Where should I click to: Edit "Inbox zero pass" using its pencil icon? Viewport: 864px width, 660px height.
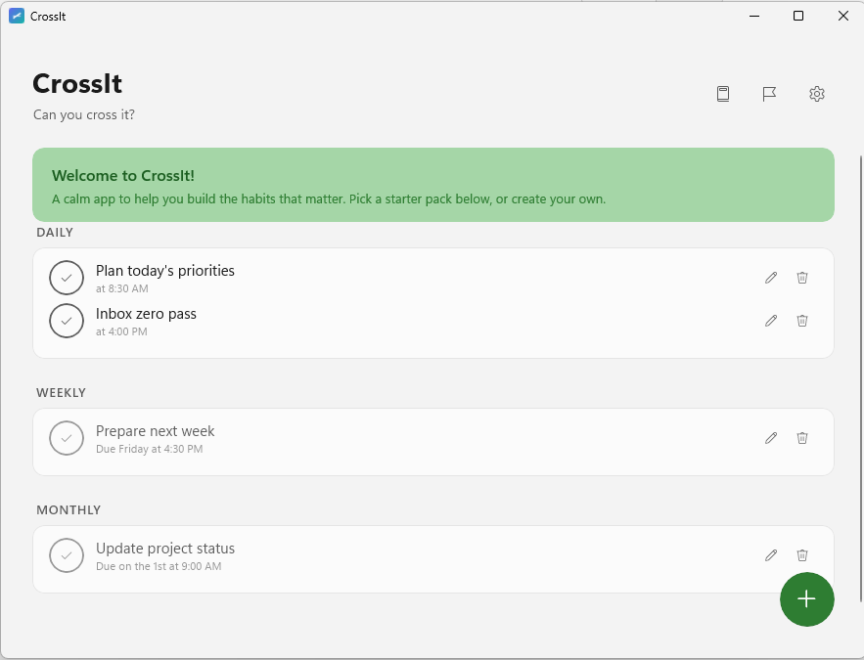point(770,321)
